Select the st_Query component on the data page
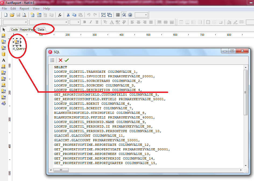 coord(17,42)
